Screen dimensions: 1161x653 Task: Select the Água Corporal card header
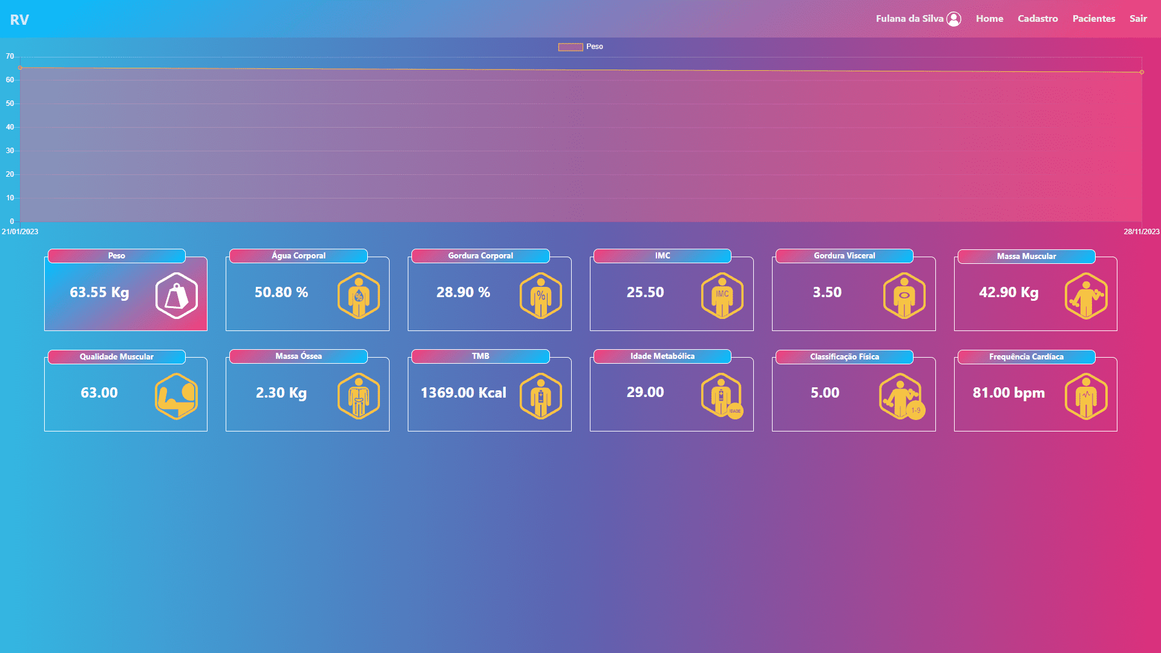coord(298,256)
